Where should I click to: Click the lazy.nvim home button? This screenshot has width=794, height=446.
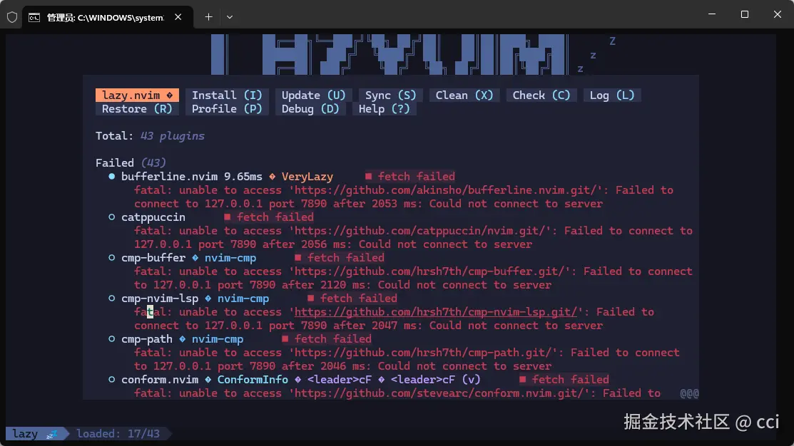(x=137, y=95)
